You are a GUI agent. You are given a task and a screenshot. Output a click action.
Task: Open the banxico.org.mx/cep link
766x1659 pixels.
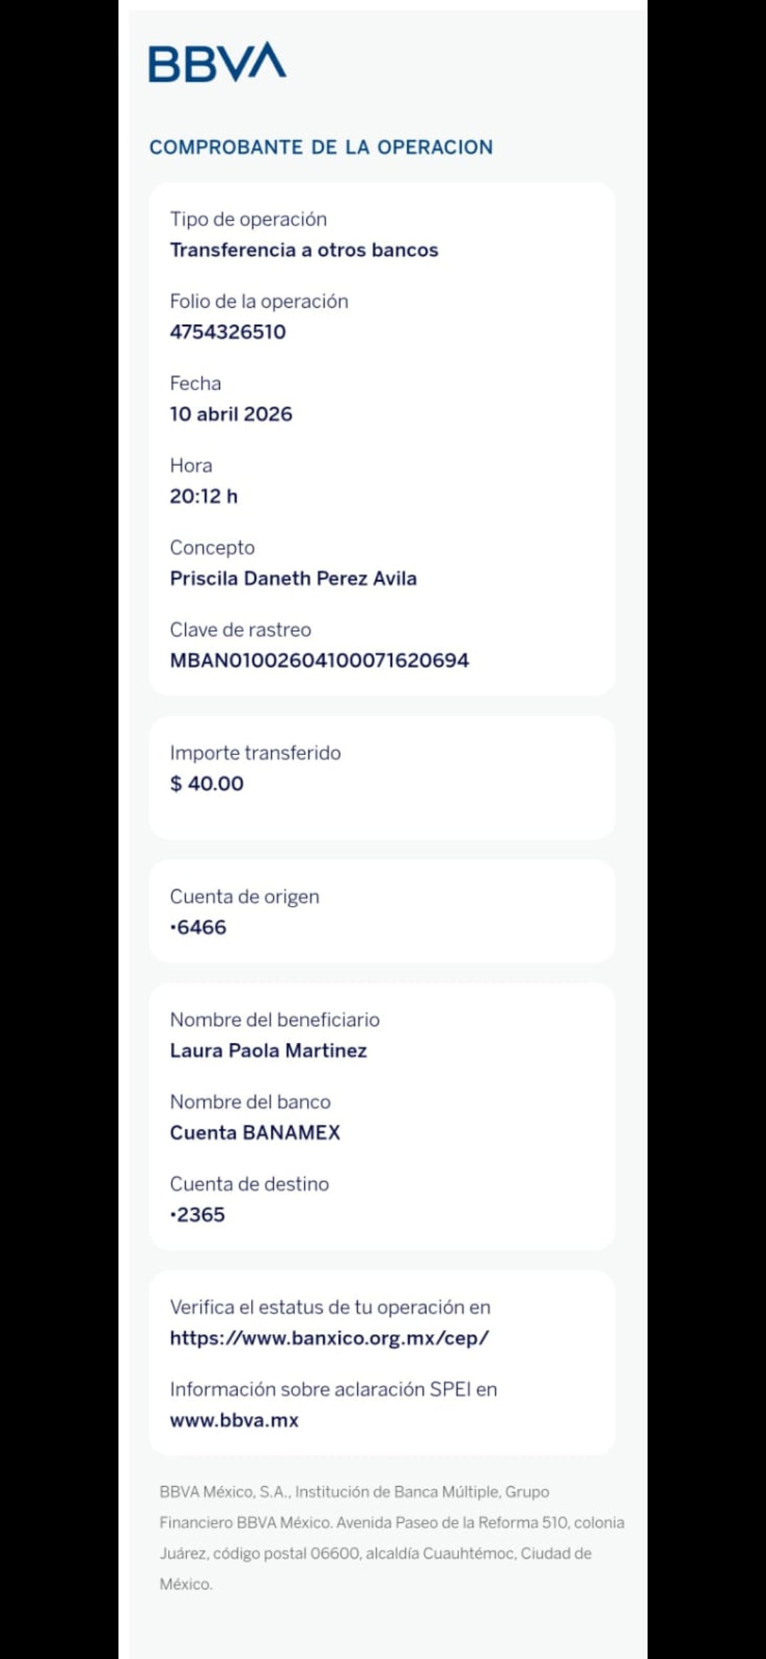329,1338
